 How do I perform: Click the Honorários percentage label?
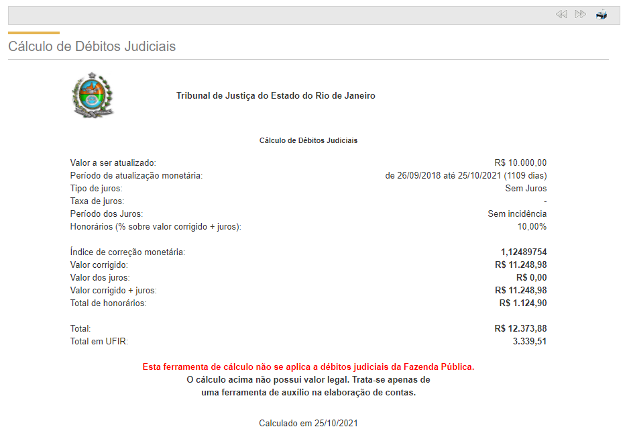[x=156, y=227]
